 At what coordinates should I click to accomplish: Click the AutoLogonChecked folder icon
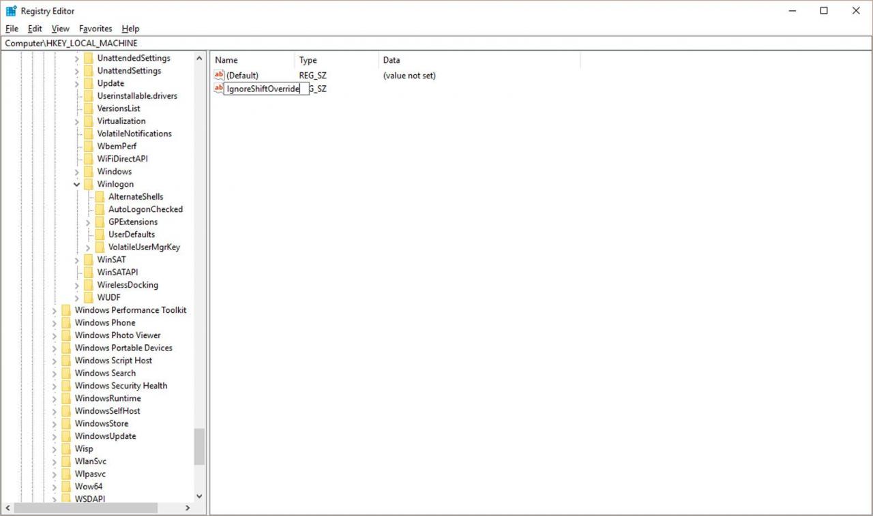100,209
